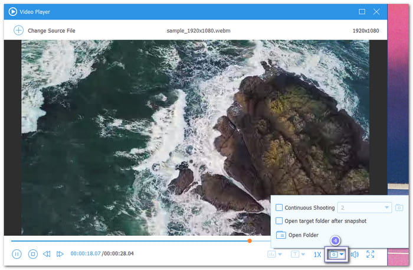Expand the snapshot options arrow
The width and height of the screenshot is (413, 270).
pos(342,254)
